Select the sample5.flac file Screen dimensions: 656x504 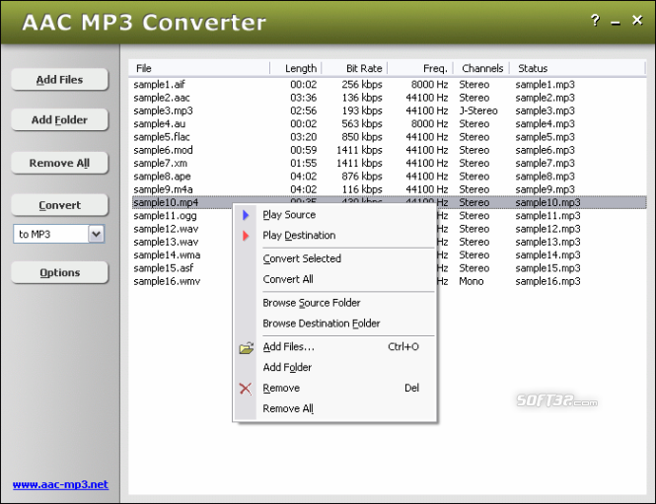[x=162, y=137]
